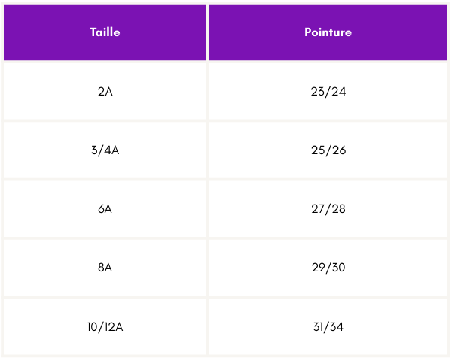Choose the Pointure value for size 6A
The height and width of the screenshot is (364, 452).
click(x=328, y=209)
